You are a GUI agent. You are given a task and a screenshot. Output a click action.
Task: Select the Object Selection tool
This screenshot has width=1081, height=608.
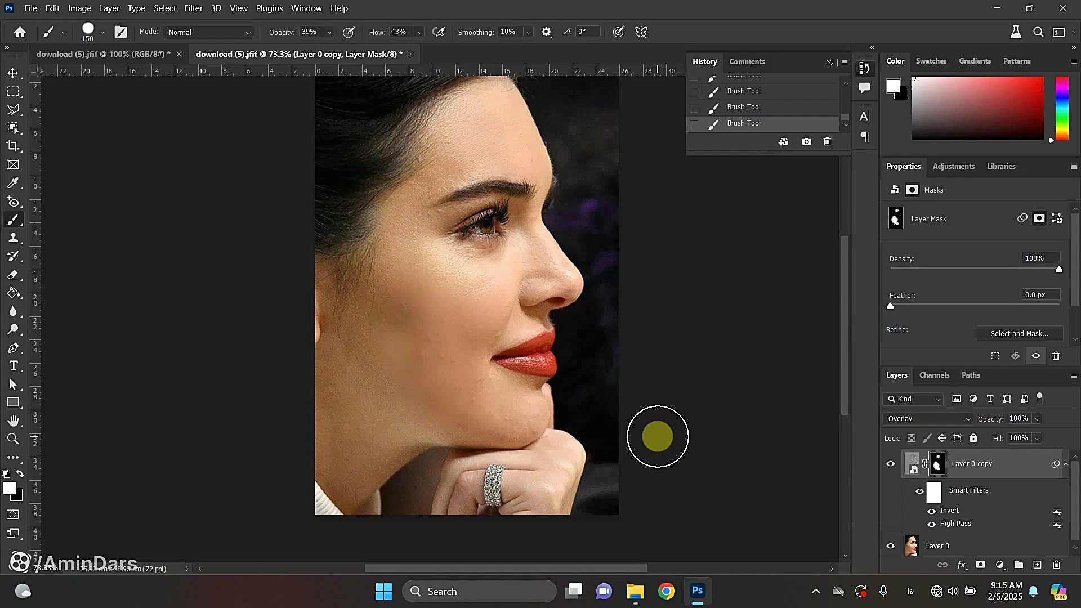tap(13, 128)
